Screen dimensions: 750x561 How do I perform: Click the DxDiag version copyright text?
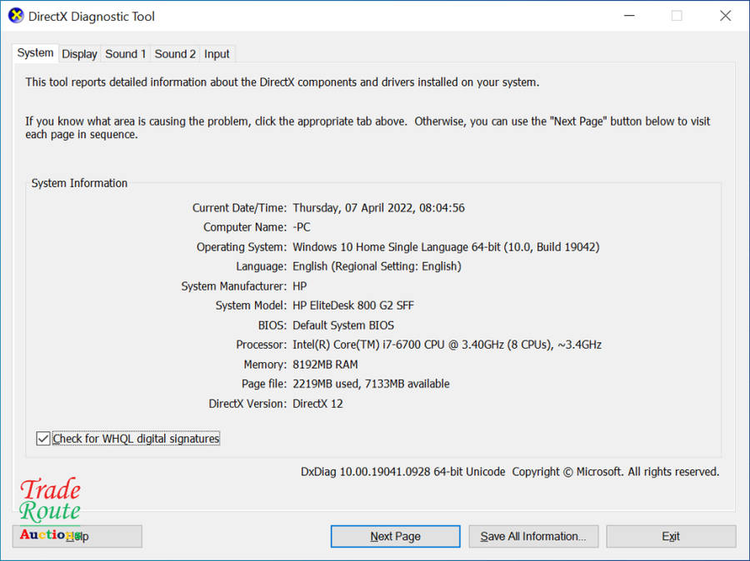[x=509, y=472]
